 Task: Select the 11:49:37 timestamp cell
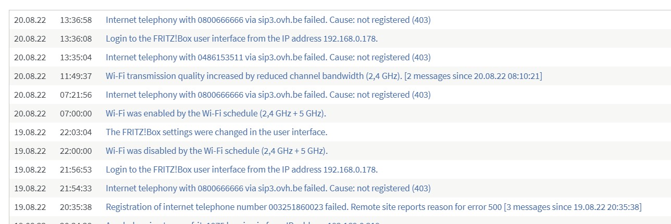coord(76,76)
